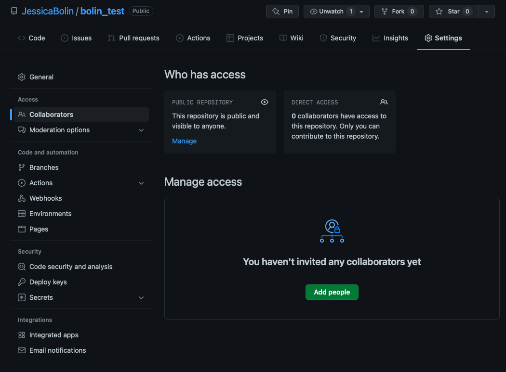Click the Webhooks icon in sidebar
506x372 pixels.
pyautogui.click(x=22, y=198)
